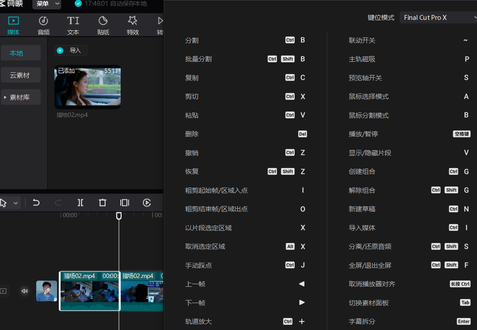477x330 pixels.
Task: Open the Final Cut Pro X keymap dropdown
Action: pos(438,17)
